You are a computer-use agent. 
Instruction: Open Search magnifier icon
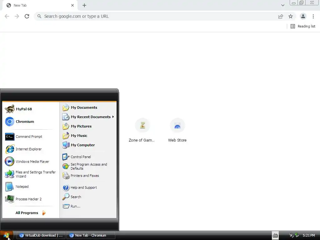[66, 197]
